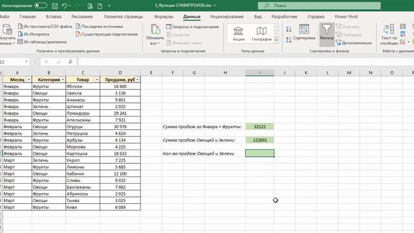Open the Рецензирование ribbon tab
This screenshot has width=414, height=233.
pos(227,17)
